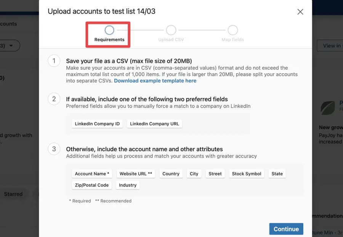Dismiss the upload dialog with the X icon

300,12
